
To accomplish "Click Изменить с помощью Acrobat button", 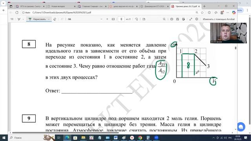I will pos(219,19).
